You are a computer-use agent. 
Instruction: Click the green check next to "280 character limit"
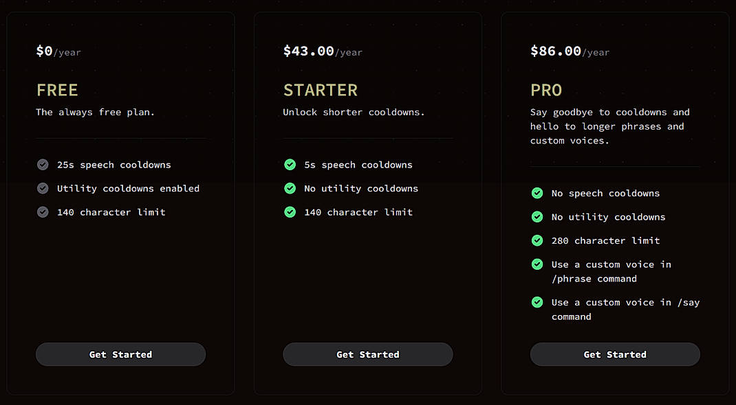tap(537, 240)
